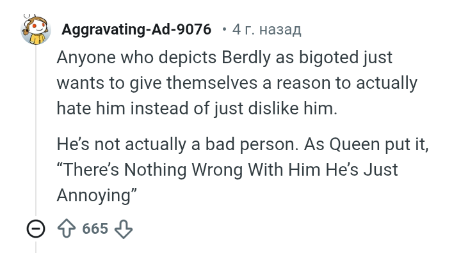The height and width of the screenshot is (253, 461).
Task: Open the "4 г. назад" timestamp permalink
Action: click(266, 29)
